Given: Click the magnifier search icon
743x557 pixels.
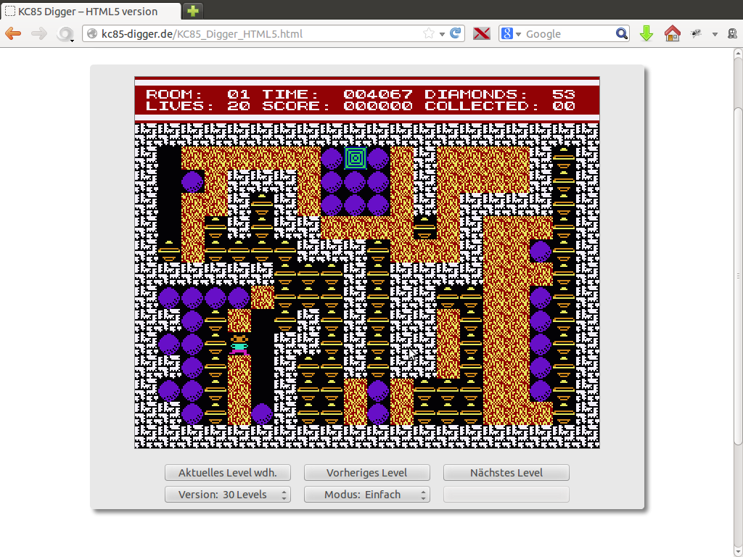Looking at the screenshot, I should (622, 33).
